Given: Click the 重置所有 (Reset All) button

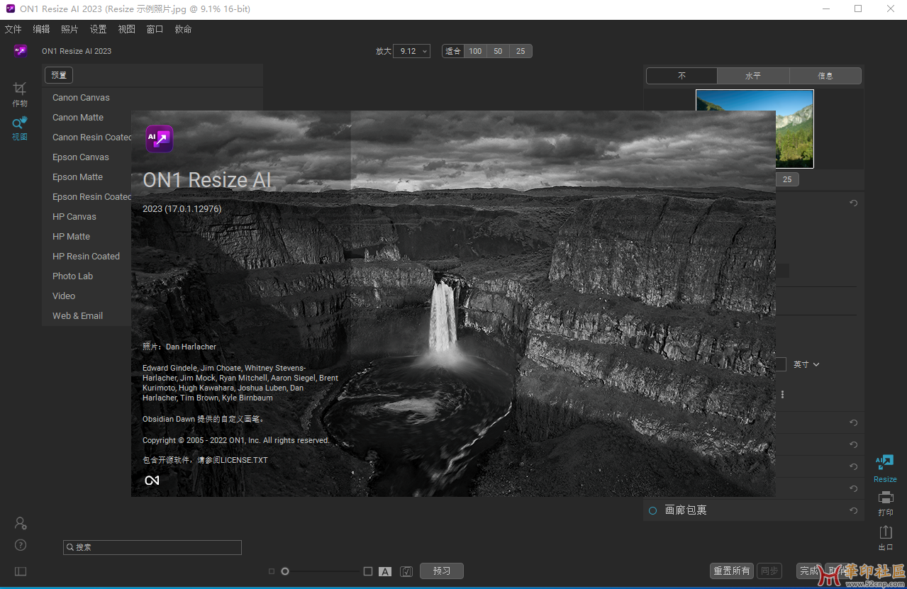Looking at the screenshot, I should pos(731,571).
